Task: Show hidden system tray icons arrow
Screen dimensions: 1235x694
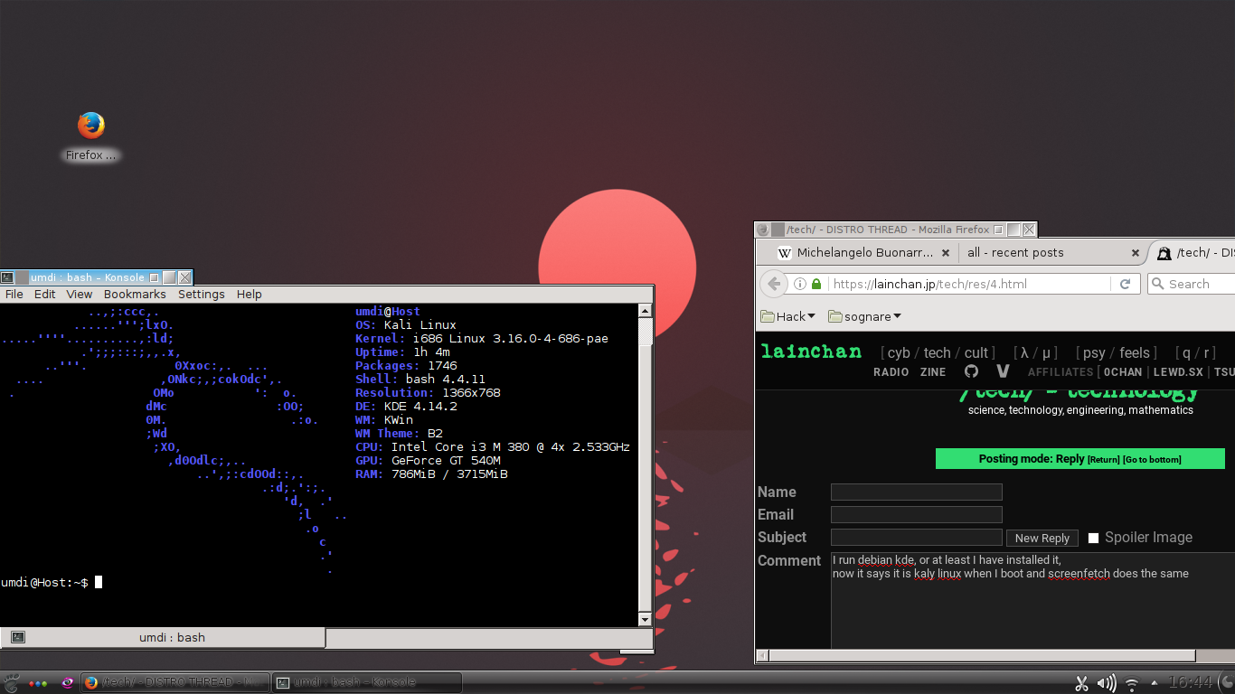Action: [x=1154, y=683]
